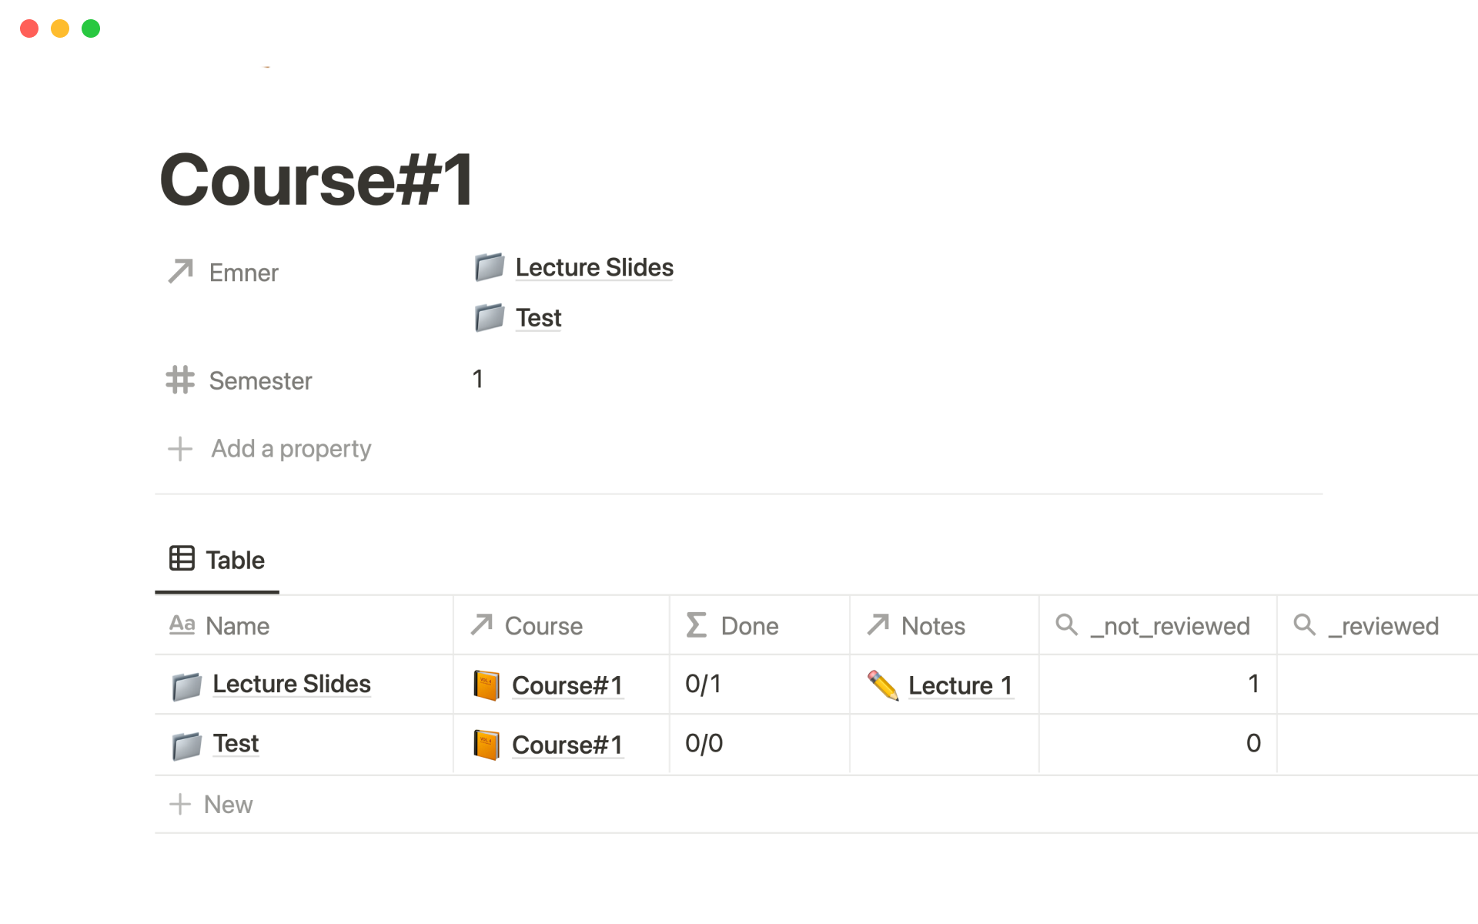The image size is (1478, 924).
Task: Add a New row to table
Action: click(x=228, y=804)
